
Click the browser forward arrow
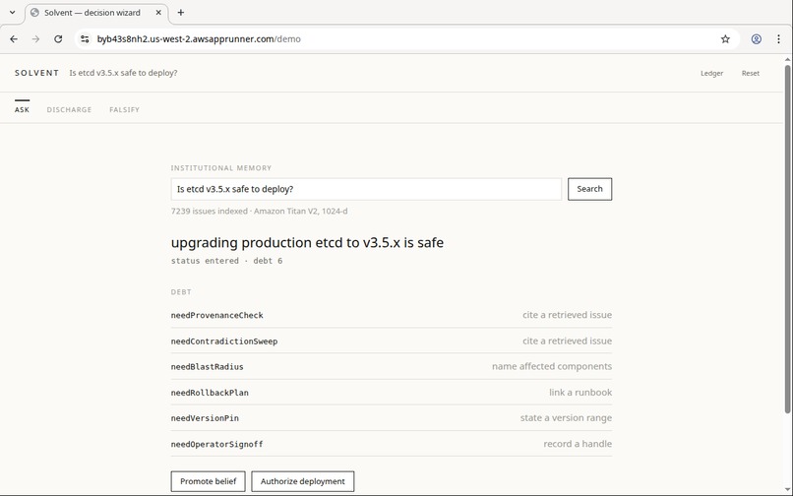[35, 39]
